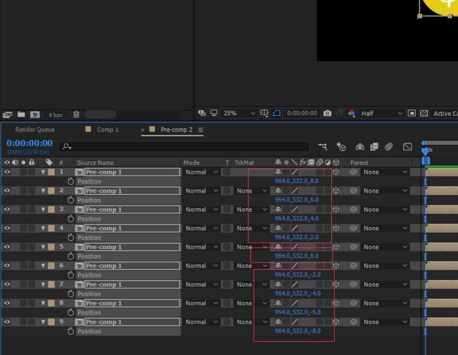Delete the selected project item with trash icon
The height and width of the screenshot is (355, 458).
(76, 115)
